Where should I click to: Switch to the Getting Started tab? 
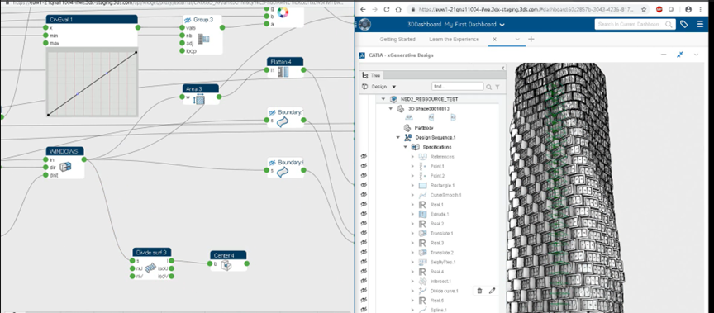tap(397, 39)
